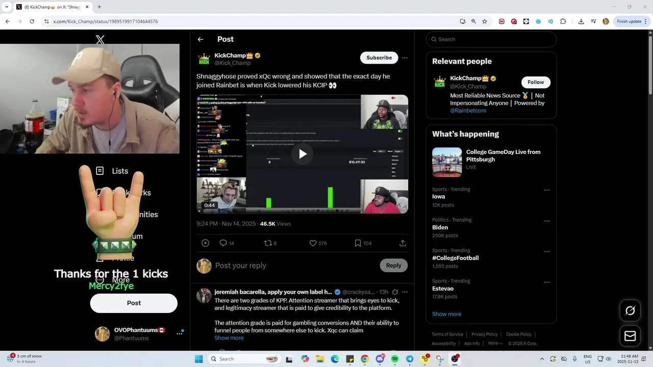Open the OVOPhantuums account menu dots
The image size is (653, 367).
point(179,333)
